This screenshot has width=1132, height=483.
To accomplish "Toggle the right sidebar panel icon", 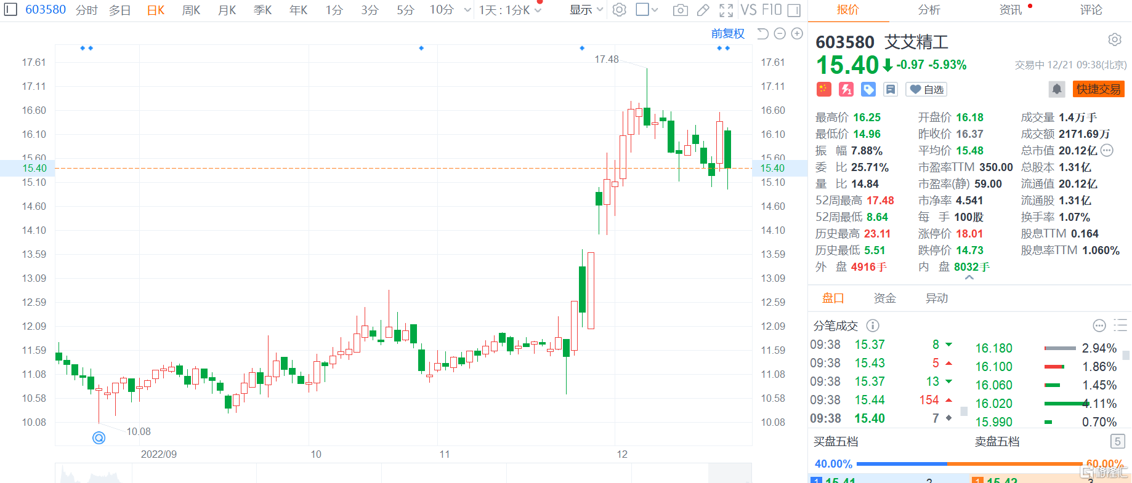I will point(794,10).
